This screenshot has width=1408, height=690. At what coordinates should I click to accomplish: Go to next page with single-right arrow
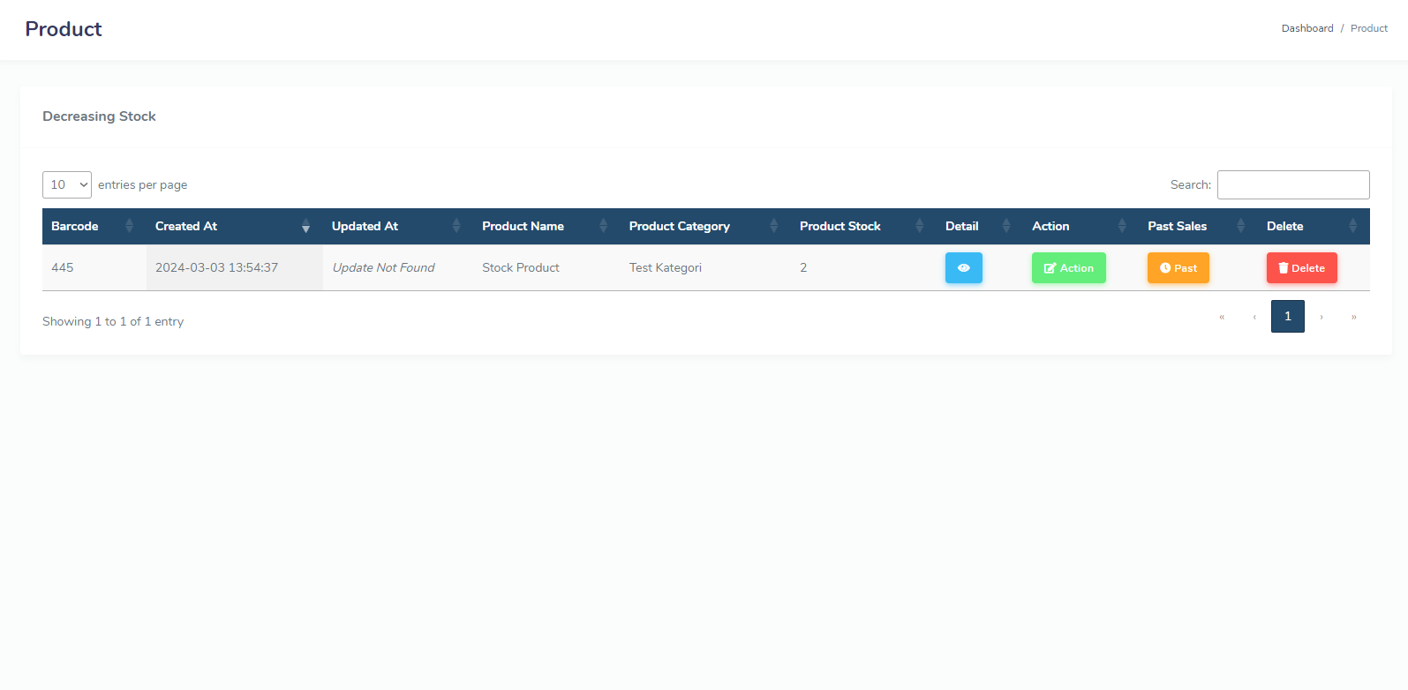point(1321,317)
